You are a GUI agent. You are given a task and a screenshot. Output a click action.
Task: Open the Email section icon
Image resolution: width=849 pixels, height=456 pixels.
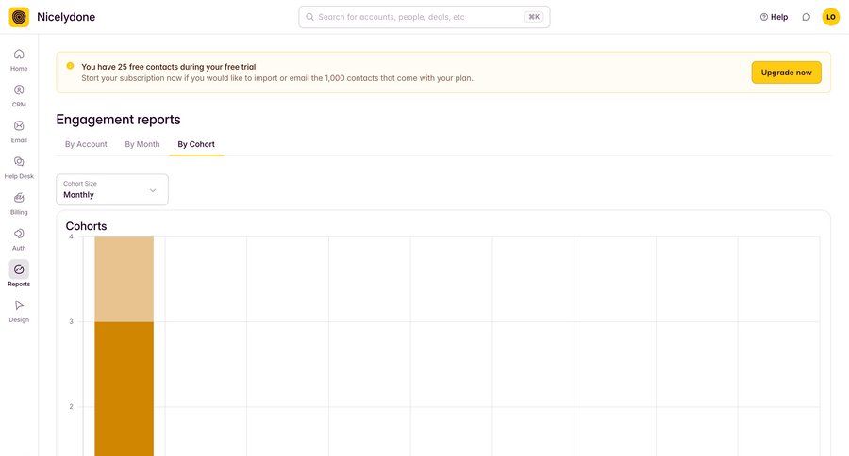pos(19,126)
